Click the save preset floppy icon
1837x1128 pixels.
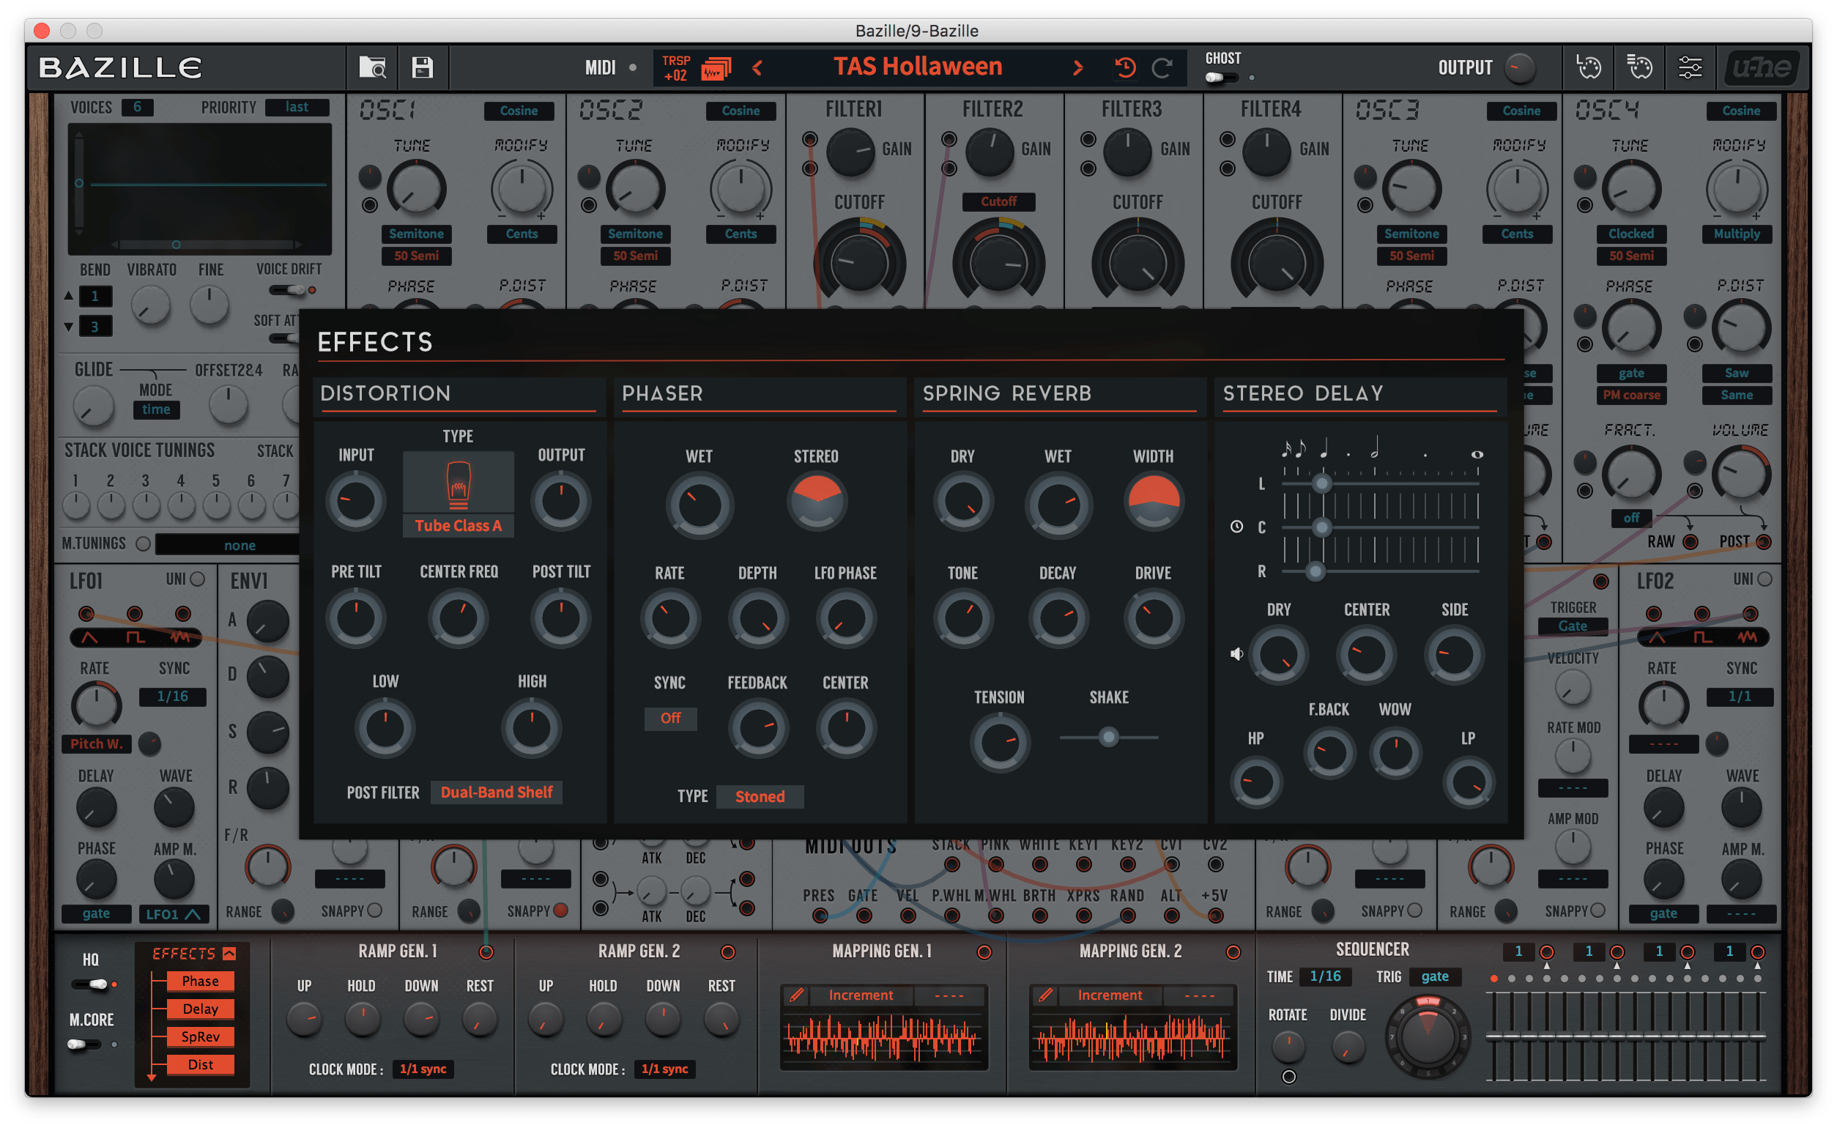(x=422, y=68)
